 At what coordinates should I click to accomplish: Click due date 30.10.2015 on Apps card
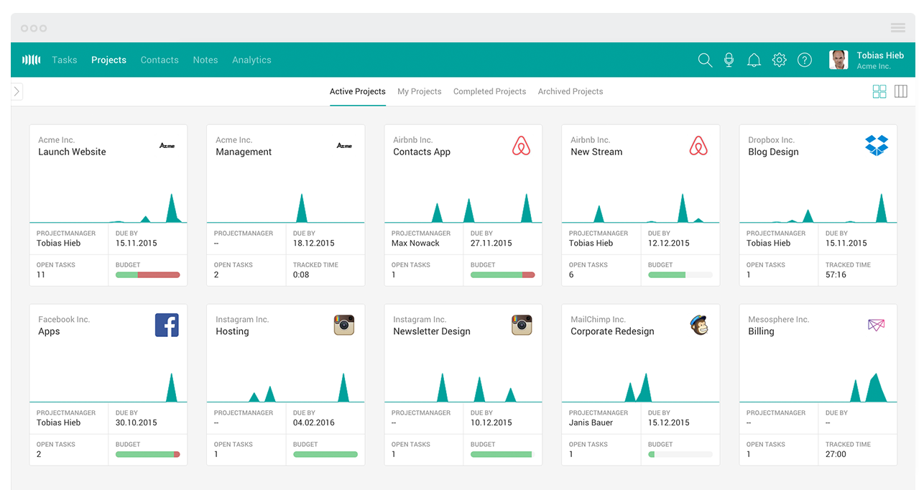(137, 422)
